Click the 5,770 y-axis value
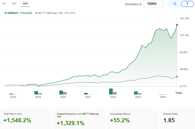 point(183,86)
